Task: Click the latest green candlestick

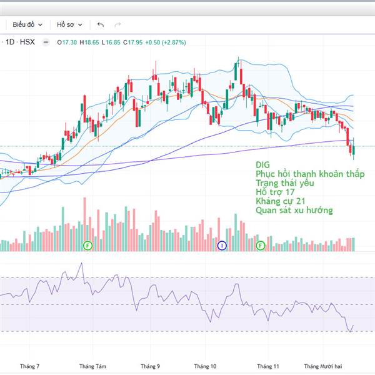Action: tap(354, 150)
